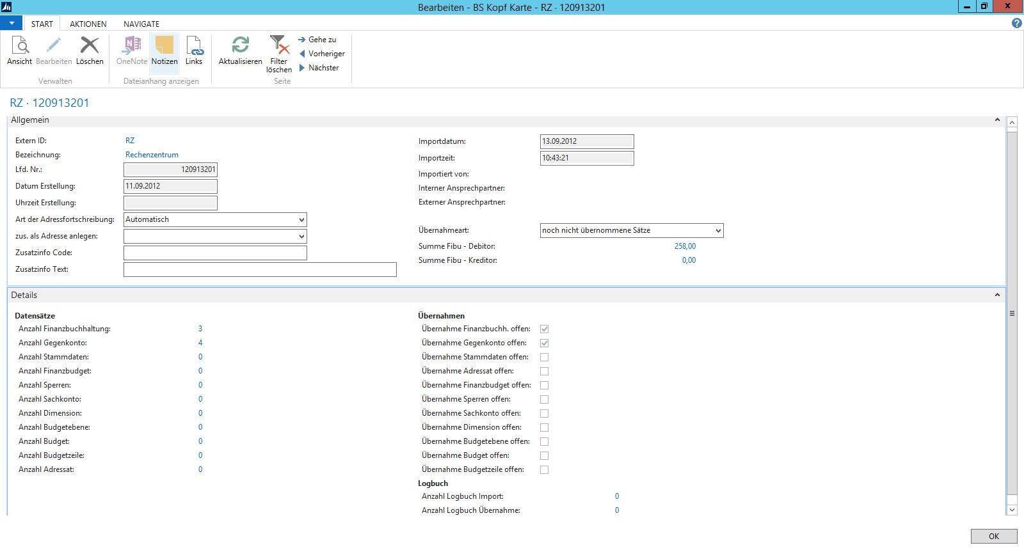The height and width of the screenshot is (550, 1024).
Task: Go to the Nächster (next) record
Action: click(x=319, y=68)
